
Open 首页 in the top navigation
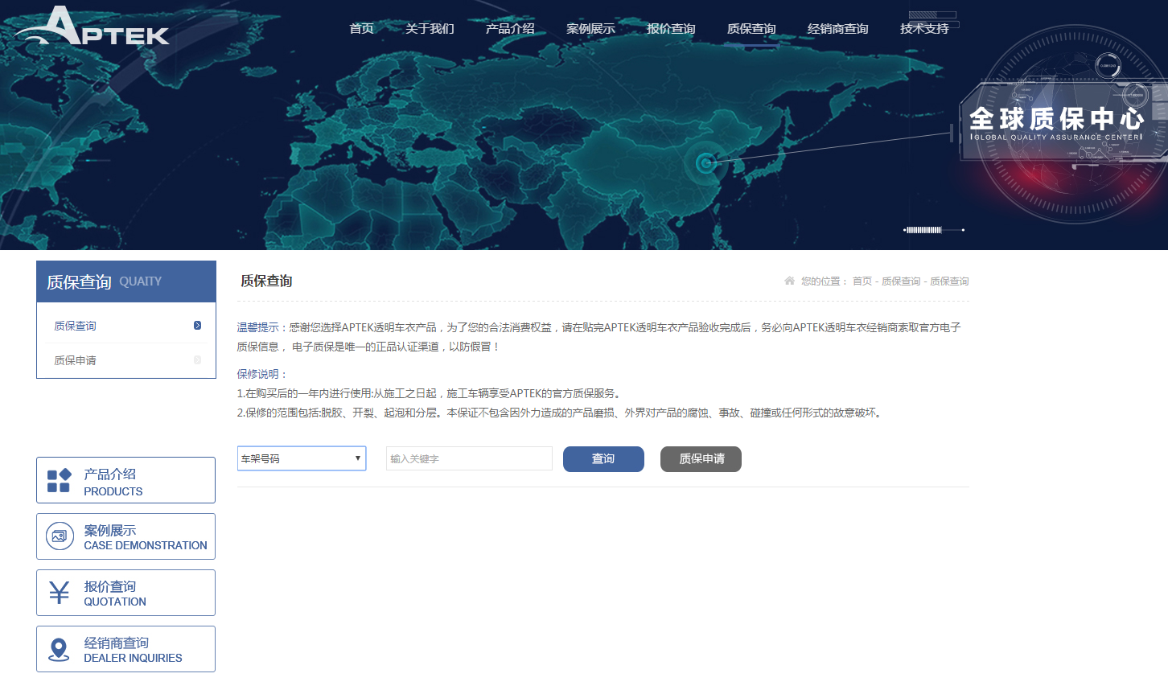361,29
